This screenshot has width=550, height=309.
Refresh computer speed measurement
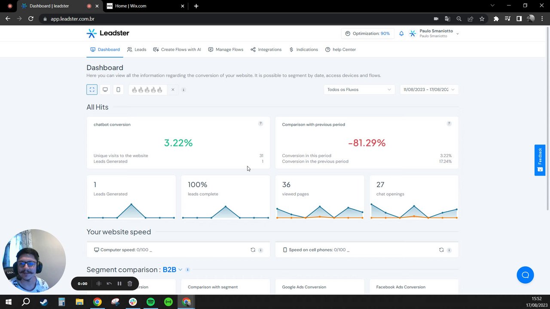253,250
